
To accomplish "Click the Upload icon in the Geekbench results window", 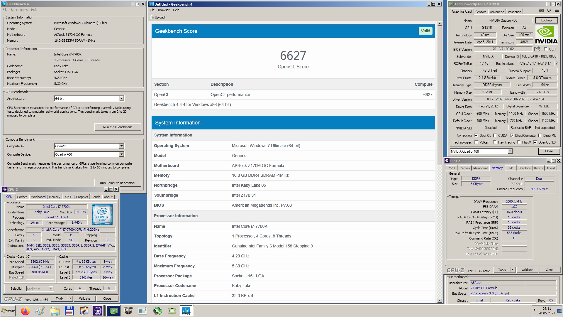I will (x=152, y=17).
